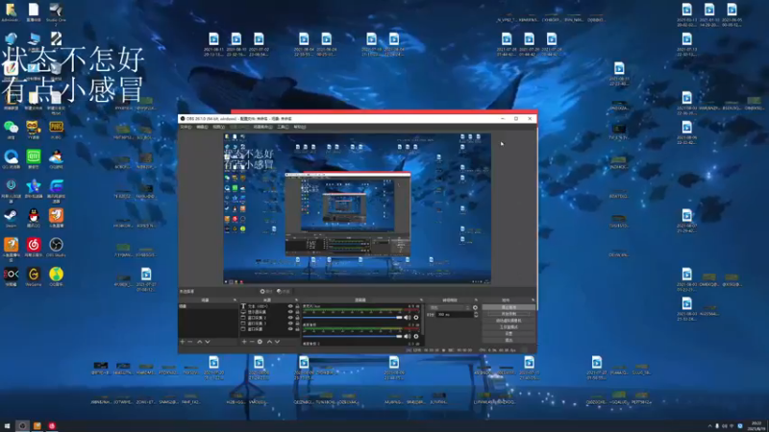The width and height of the screenshot is (769, 432).
Task: Click the 开始录制 button
Action: tap(509, 314)
